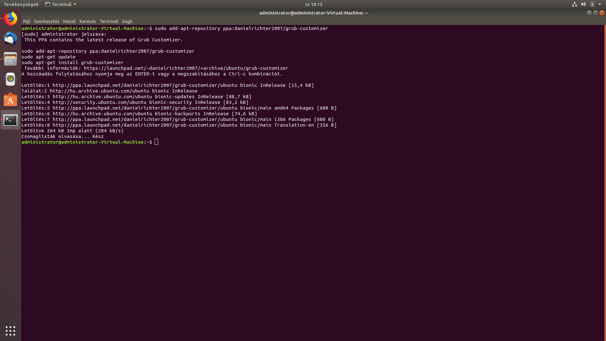Open the Nézet menu
This screenshot has height=341, width=606.
(x=69, y=21)
